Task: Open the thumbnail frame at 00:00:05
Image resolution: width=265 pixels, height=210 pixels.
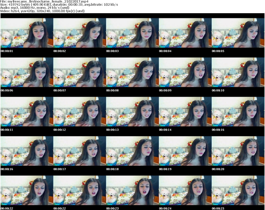Action: (x=238, y=33)
